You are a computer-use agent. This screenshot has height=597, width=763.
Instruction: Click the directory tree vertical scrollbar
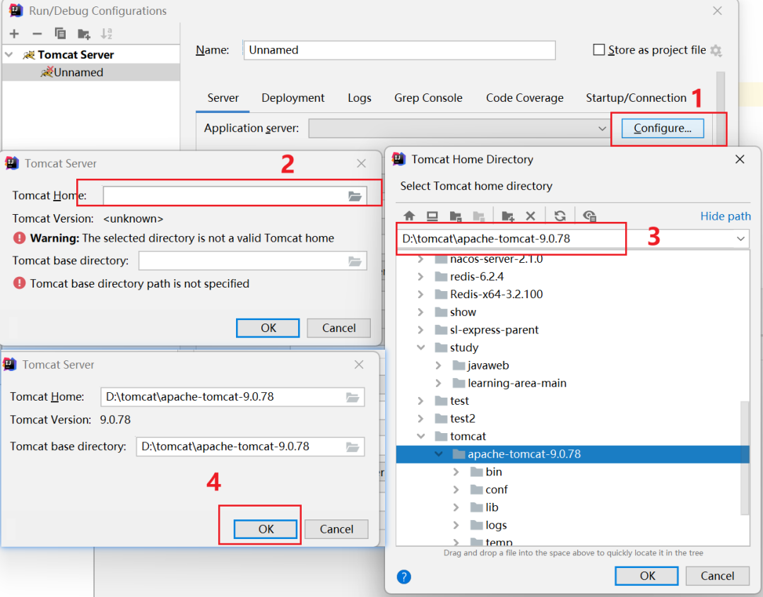(745, 457)
